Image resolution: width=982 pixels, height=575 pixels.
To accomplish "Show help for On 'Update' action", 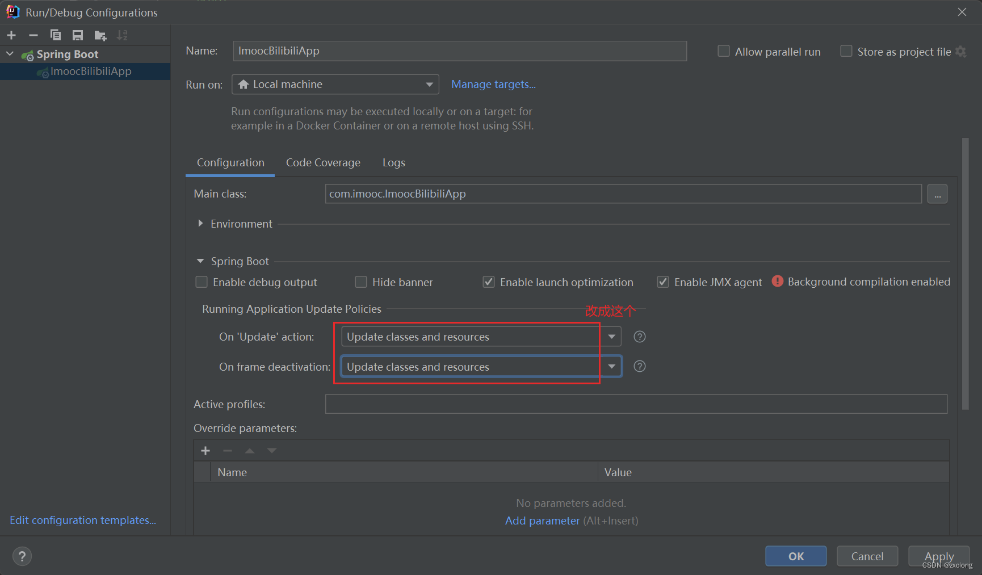I will (x=640, y=337).
